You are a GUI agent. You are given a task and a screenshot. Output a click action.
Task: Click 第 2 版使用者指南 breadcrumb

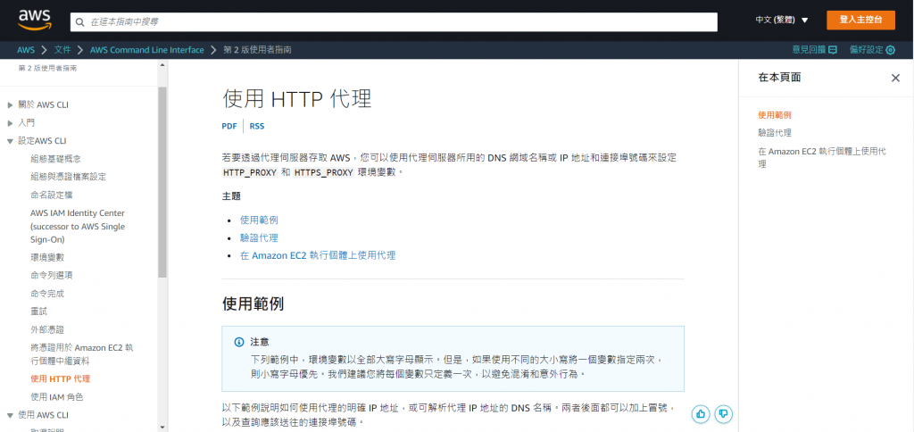[258, 50]
